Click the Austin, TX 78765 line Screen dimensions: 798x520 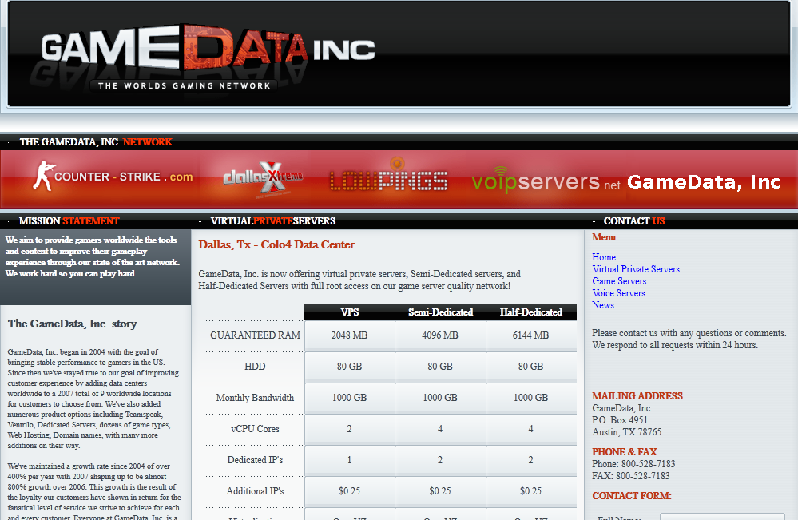pos(626,432)
